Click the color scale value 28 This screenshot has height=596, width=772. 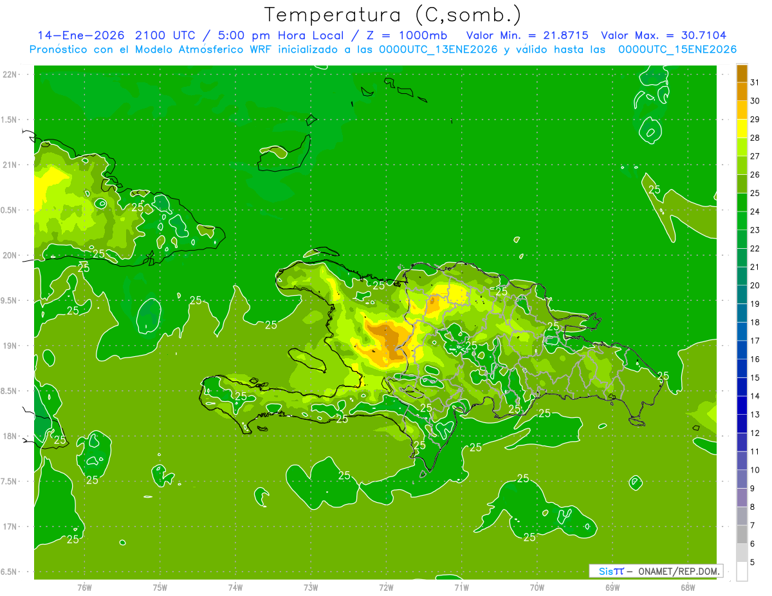pos(755,138)
